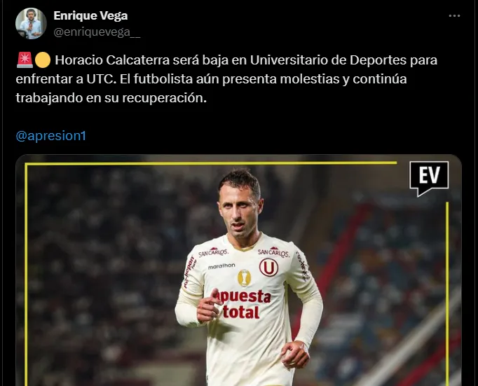This screenshot has width=478, height=386.
Task: Open the three-dot more options menu
Action: pyautogui.click(x=454, y=16)
